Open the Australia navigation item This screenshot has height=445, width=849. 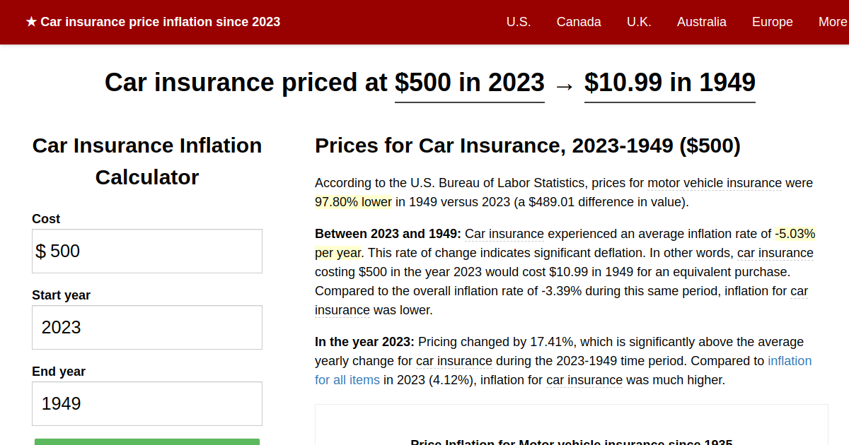702,22
